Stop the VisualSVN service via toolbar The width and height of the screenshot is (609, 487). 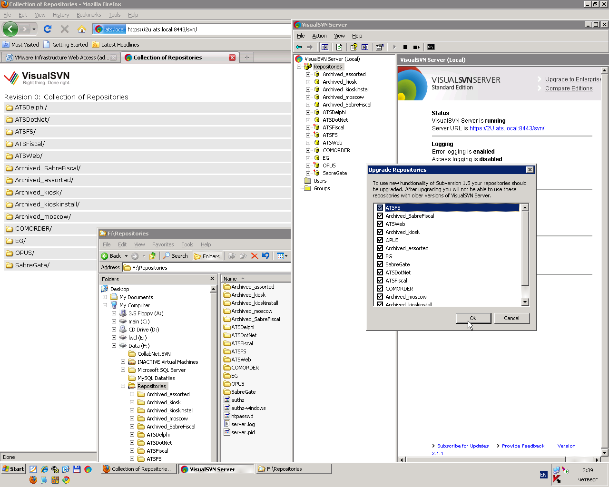click(405, 47)
